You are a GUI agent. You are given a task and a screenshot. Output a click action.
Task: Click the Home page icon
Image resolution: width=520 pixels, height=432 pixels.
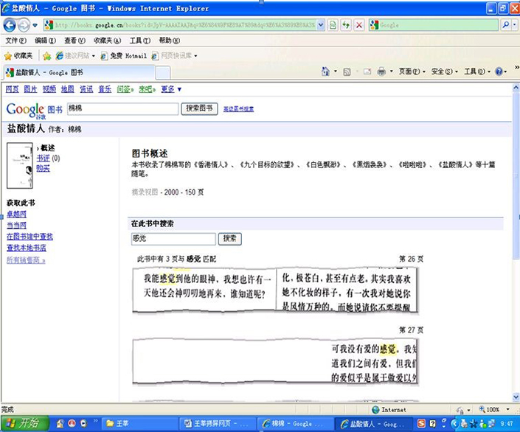325,72
